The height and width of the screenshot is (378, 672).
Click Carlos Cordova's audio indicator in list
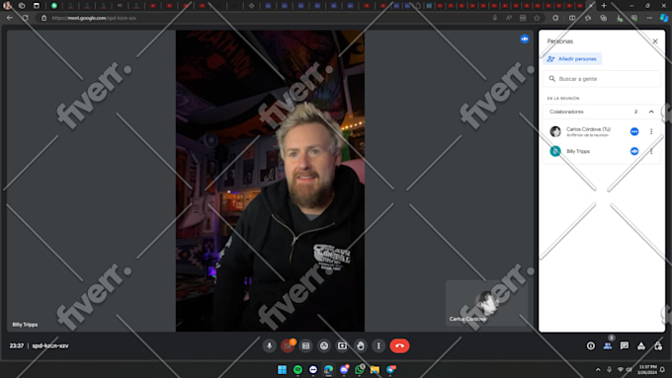click(634, 131)
